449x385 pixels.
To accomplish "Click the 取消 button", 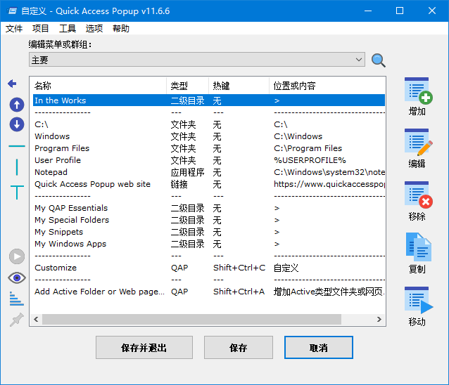I will pyautogui.click(x=318, y=348).
